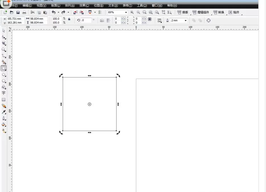Select the Pick (arrow) tool
Screen dimensions: 266x192
pyautogui.click(x=4, y=31)
